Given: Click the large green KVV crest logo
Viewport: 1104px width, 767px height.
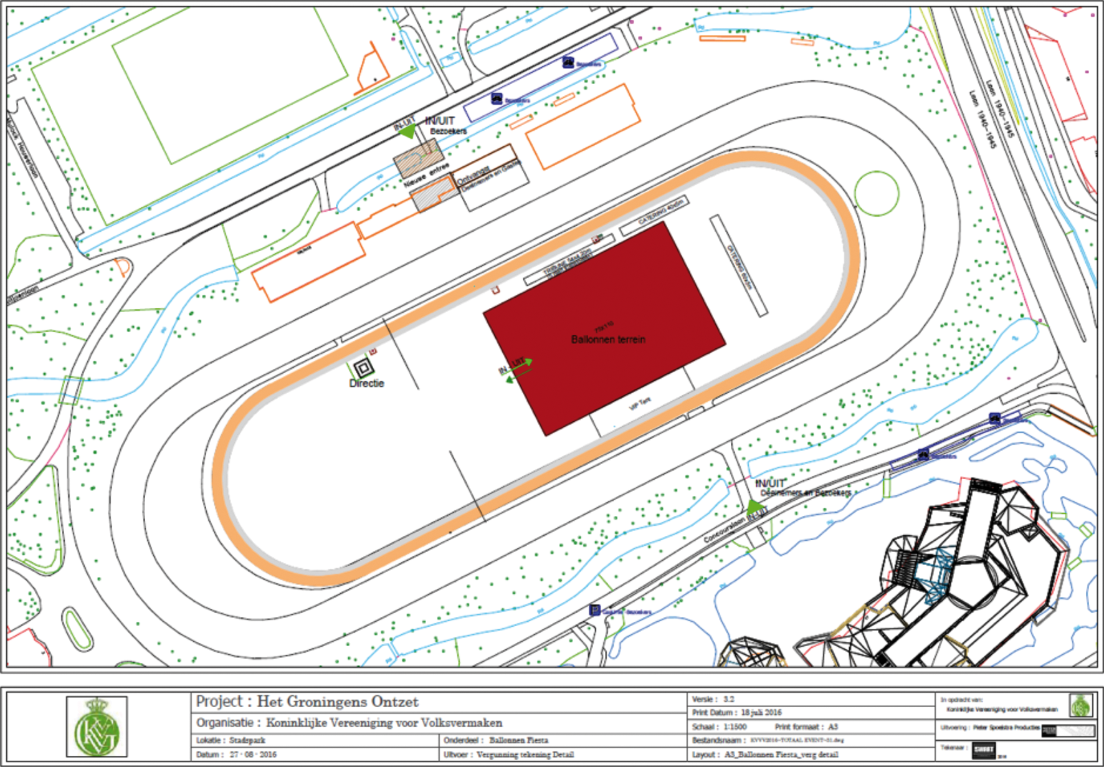Looking at the screenshot, I should [x=97, y=727].
